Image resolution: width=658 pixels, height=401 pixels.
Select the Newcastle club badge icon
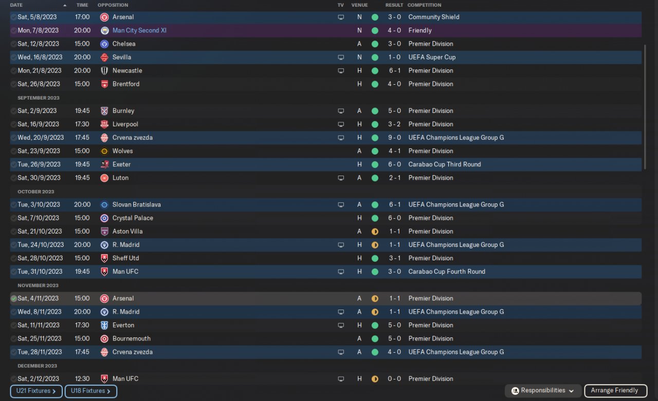104,71
